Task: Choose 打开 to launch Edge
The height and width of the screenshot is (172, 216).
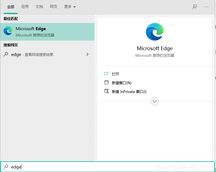Action: click(116, 74)
